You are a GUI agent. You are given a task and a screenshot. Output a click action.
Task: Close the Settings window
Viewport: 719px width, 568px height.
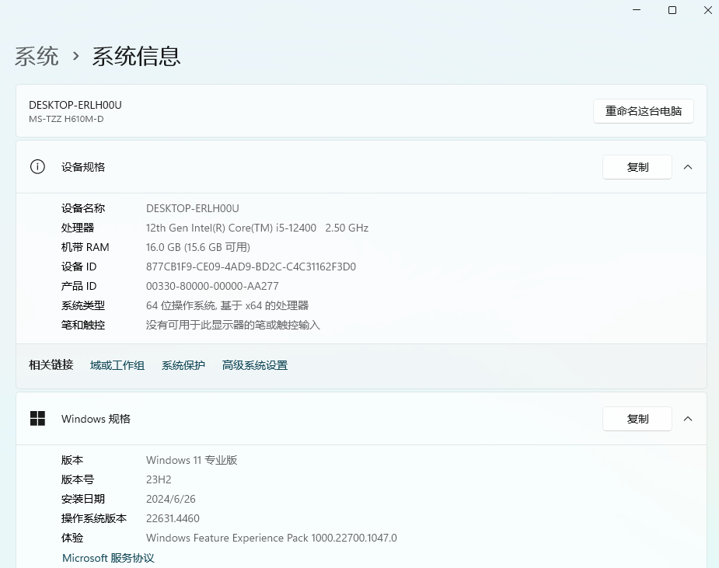pos(708,10)
